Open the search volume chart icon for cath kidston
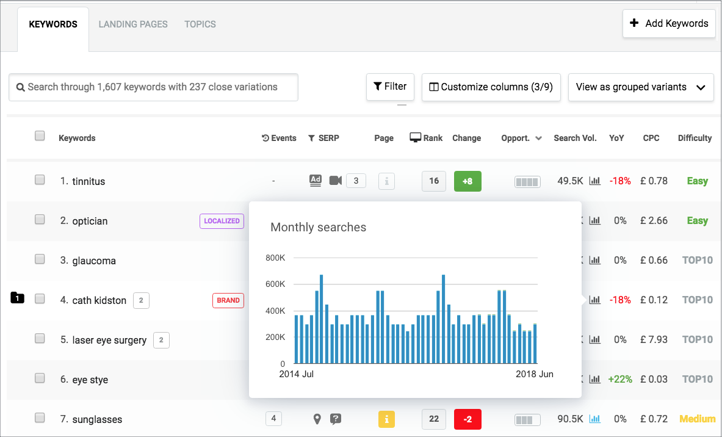The width and height of the screenshot is (722, 437). [595, 300]
